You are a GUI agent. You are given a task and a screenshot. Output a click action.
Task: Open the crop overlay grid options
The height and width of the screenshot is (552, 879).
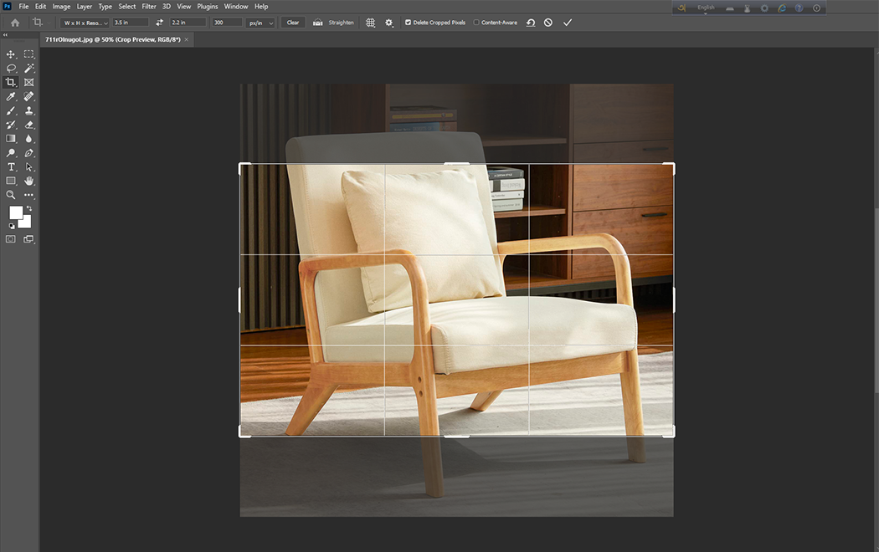coord(371,23)
